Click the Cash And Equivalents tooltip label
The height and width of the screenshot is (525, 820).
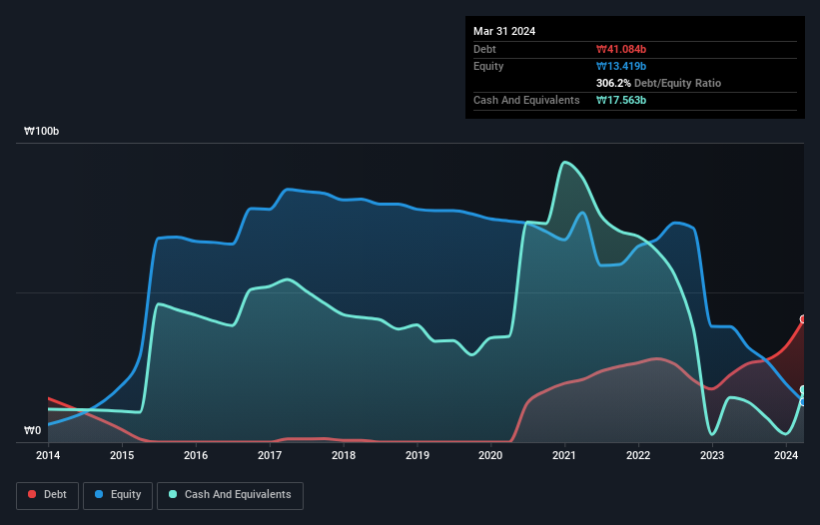point(526,100)
